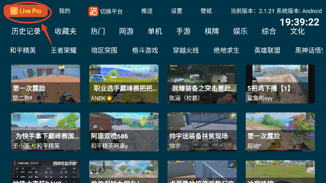Select 切换平台 to switch platform
The image size is (326, 183).
tap(111, 11)
